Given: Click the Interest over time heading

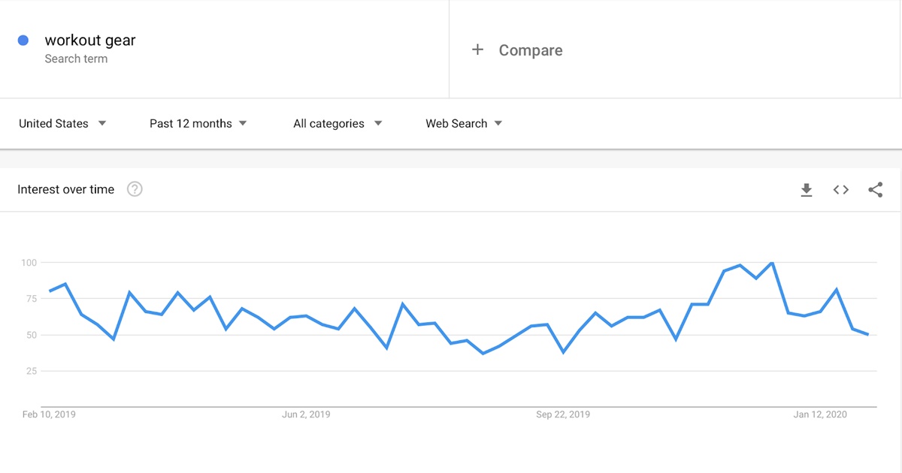Looking at the screenshot, I should point(66,189).
